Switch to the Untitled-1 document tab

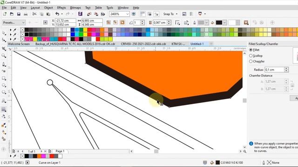(197, 44)
